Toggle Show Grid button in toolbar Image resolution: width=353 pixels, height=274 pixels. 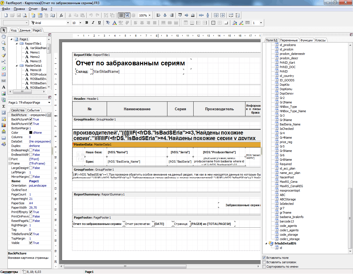click(x=121, y=15)
